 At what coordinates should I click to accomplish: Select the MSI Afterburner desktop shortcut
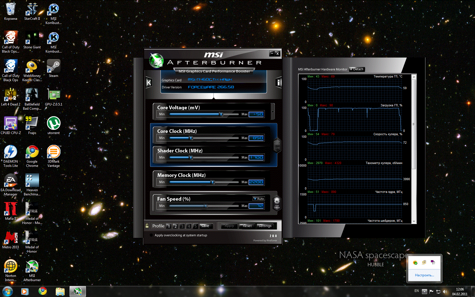point(32,271)
